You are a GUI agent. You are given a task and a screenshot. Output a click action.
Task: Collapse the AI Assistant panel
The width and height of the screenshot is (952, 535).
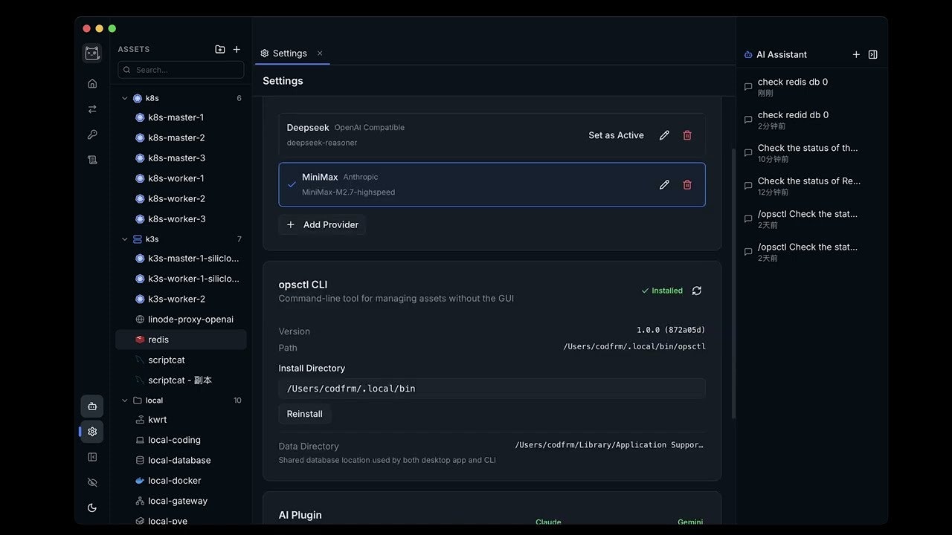(873, 54)
